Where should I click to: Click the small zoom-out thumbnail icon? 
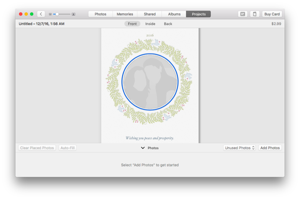click(x=50, y=14)
